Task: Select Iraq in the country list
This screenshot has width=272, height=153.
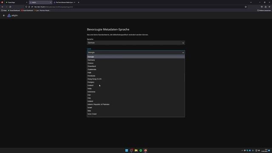Action: (136, 98)
